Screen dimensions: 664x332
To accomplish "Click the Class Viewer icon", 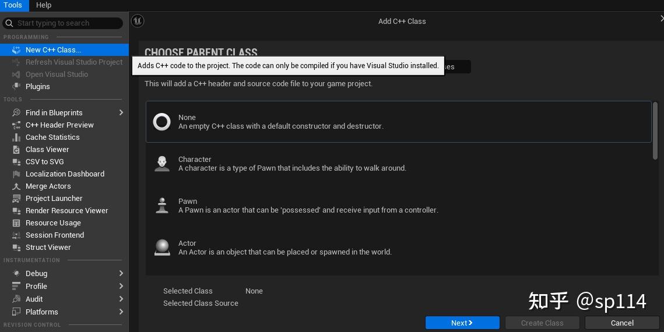I will tap(16, 149).
